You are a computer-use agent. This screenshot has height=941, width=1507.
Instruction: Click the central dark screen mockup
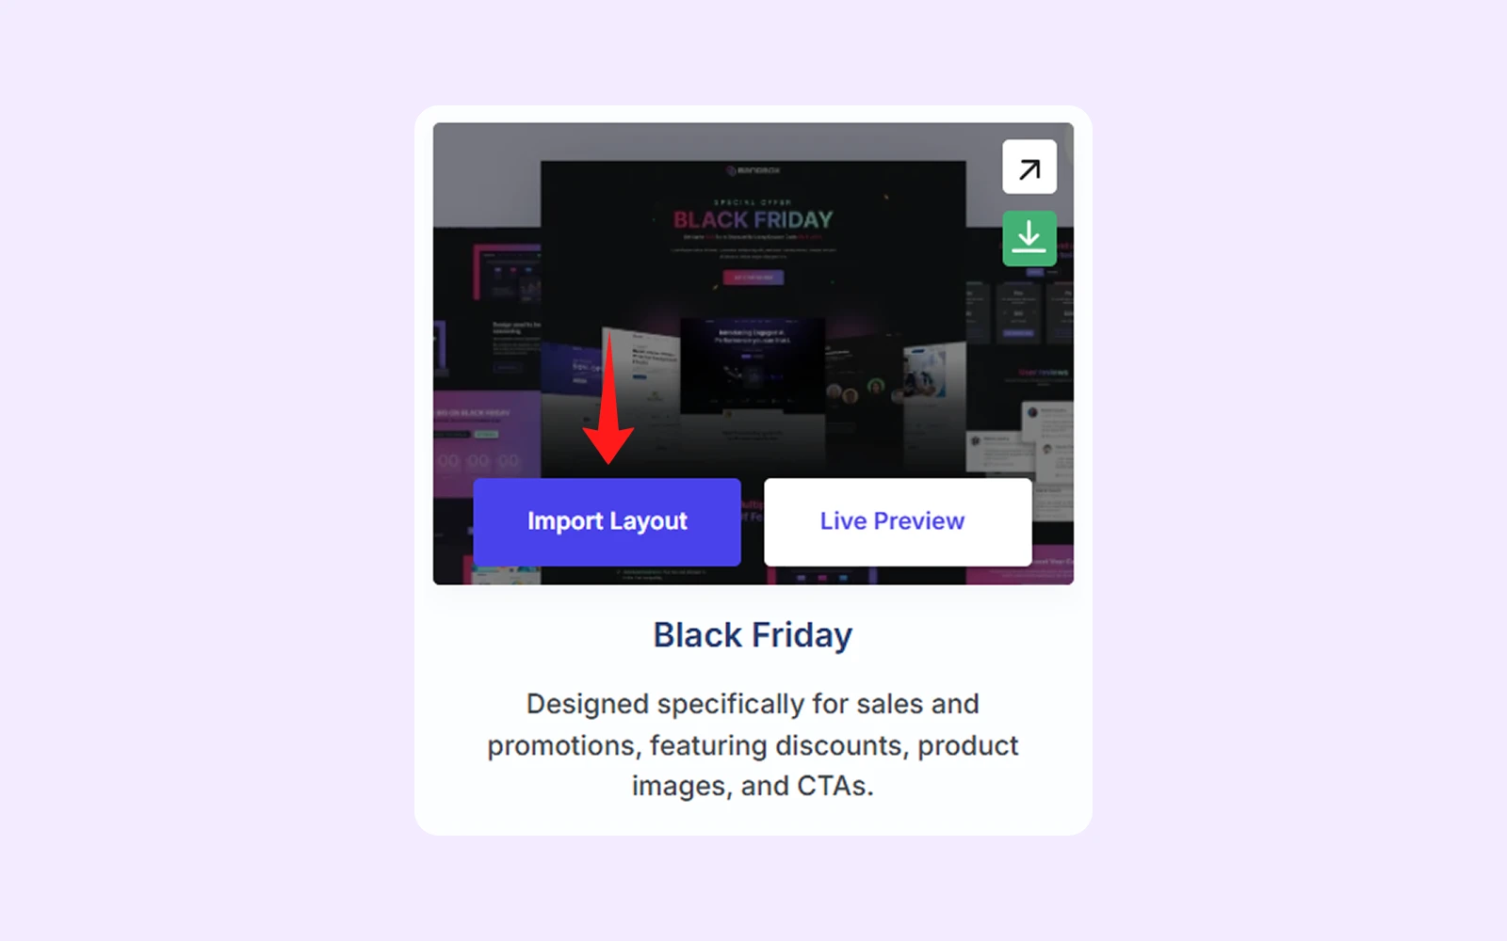tap(753, 365)
